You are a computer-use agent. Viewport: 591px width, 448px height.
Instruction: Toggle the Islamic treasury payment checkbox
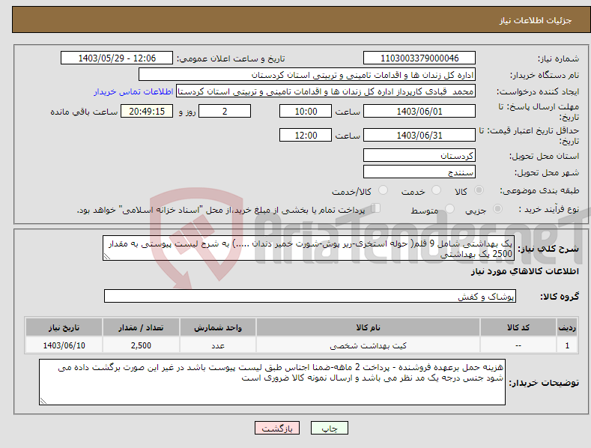tap(375, 208)
